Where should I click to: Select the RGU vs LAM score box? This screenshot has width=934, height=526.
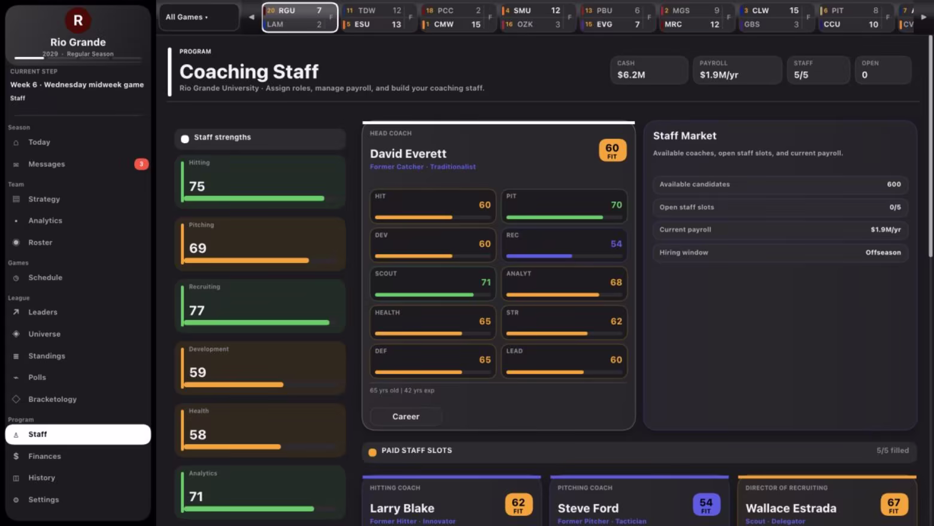pos(299,17)
